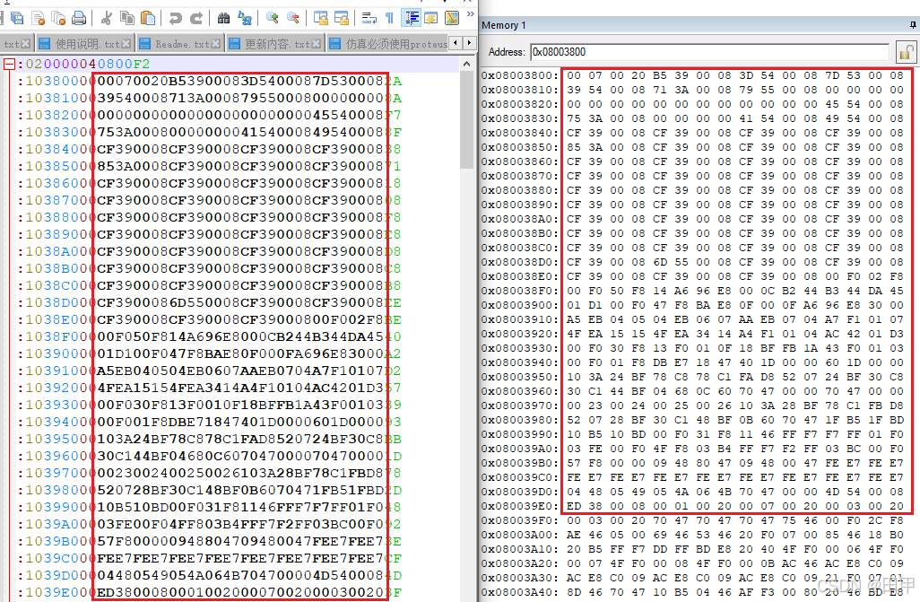Click memory address 0x08003850 row label
This screenshot has height=602, width=920.
[520, 147]
